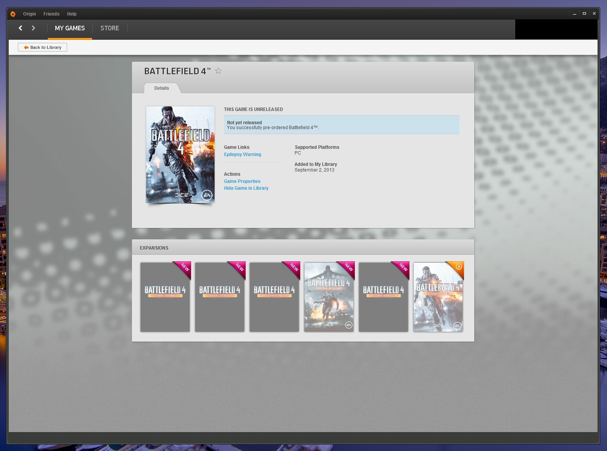The image size is (607, 451).
Task: Click the 'September 2, 2013' date text
Action: click(314, 170)
